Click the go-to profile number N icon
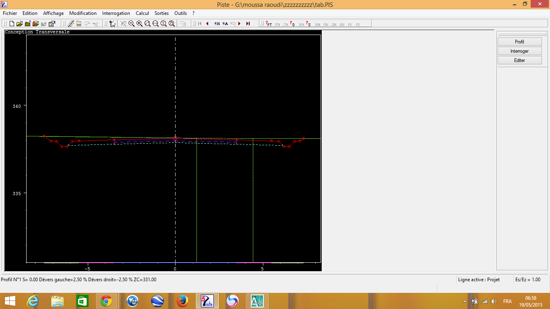550x309 pixels. pyautogui.click(x=217, y=24)
